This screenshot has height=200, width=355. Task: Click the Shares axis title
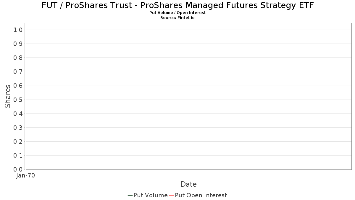(8, 96)
